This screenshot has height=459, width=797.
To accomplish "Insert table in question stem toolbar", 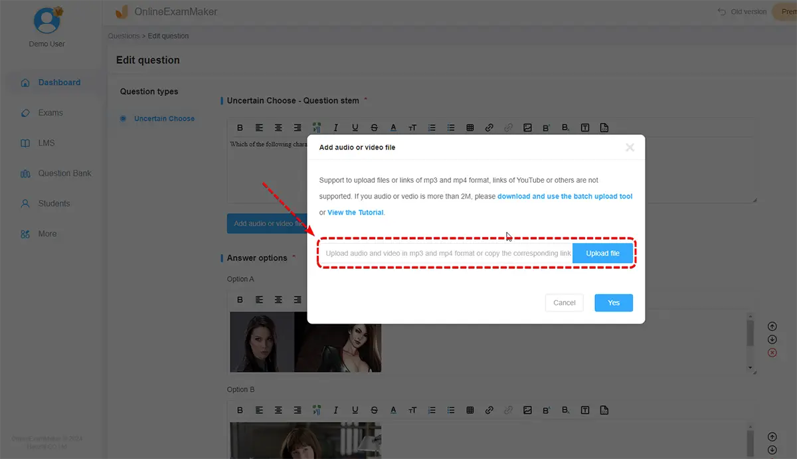I will click(470, 128).
